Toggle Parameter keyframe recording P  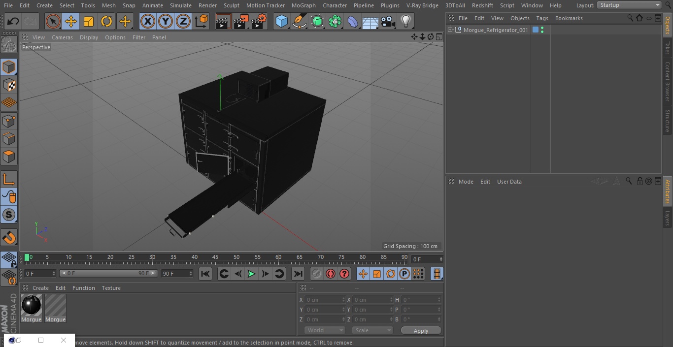pos(404,274)
